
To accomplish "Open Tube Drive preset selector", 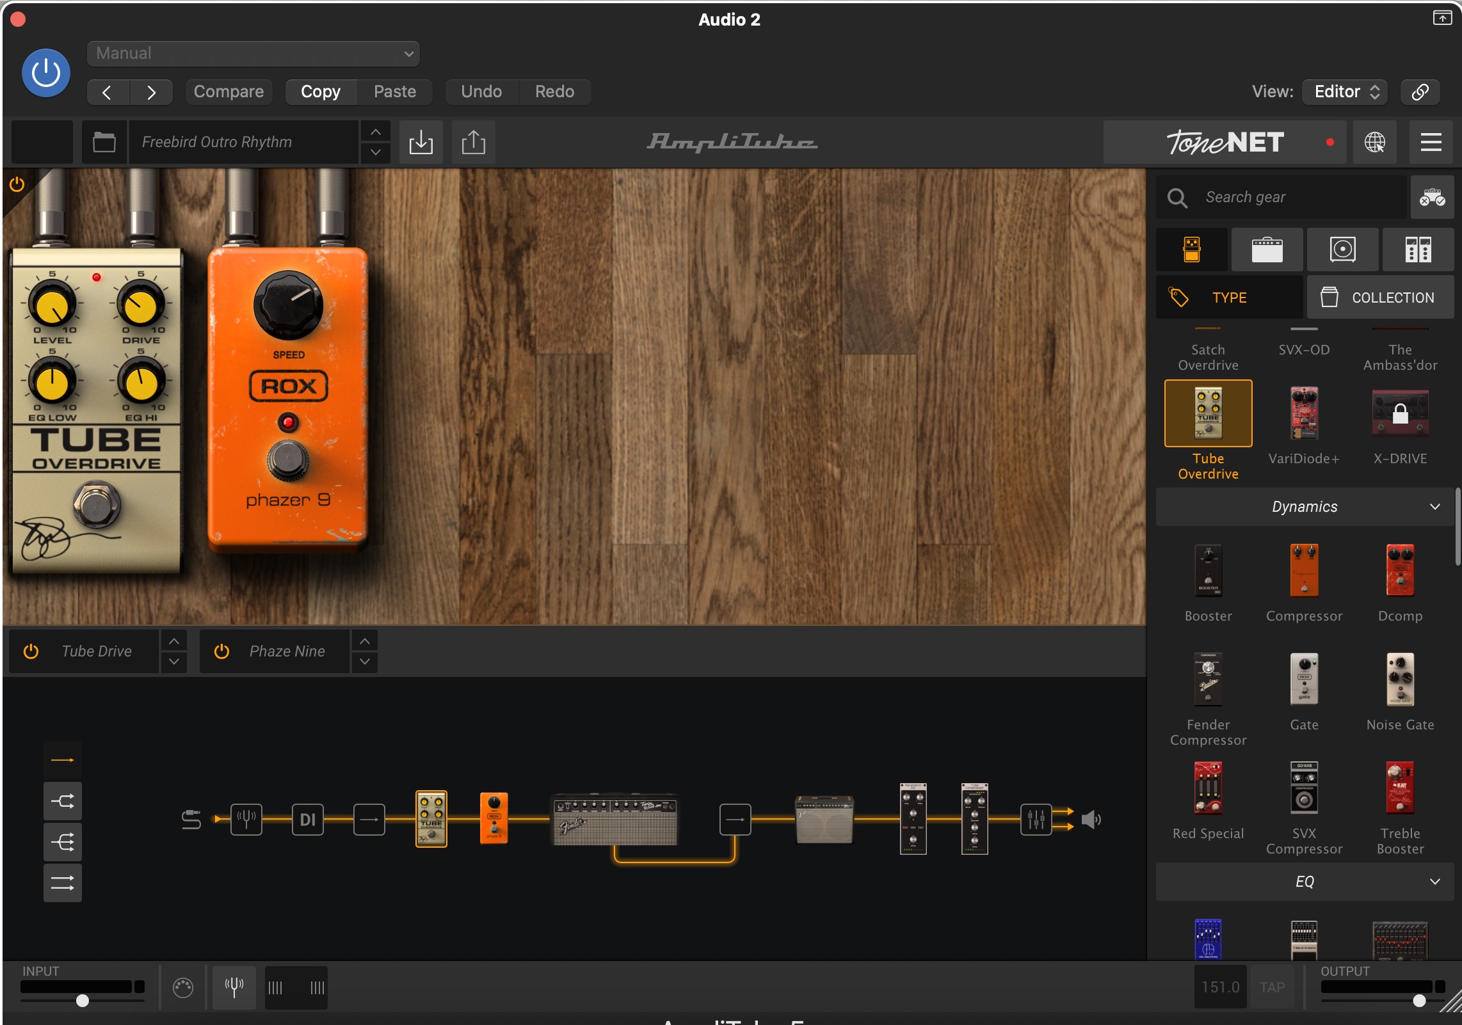I will [97, 651].
